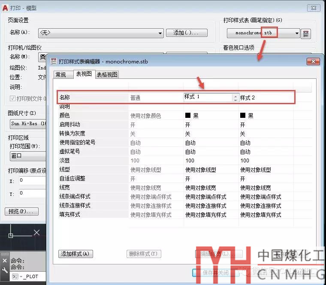Screen dimensions: 326x285
Task: Click the AutoCAD logo in the Plot dialog title
Action: tap(5, 8)
